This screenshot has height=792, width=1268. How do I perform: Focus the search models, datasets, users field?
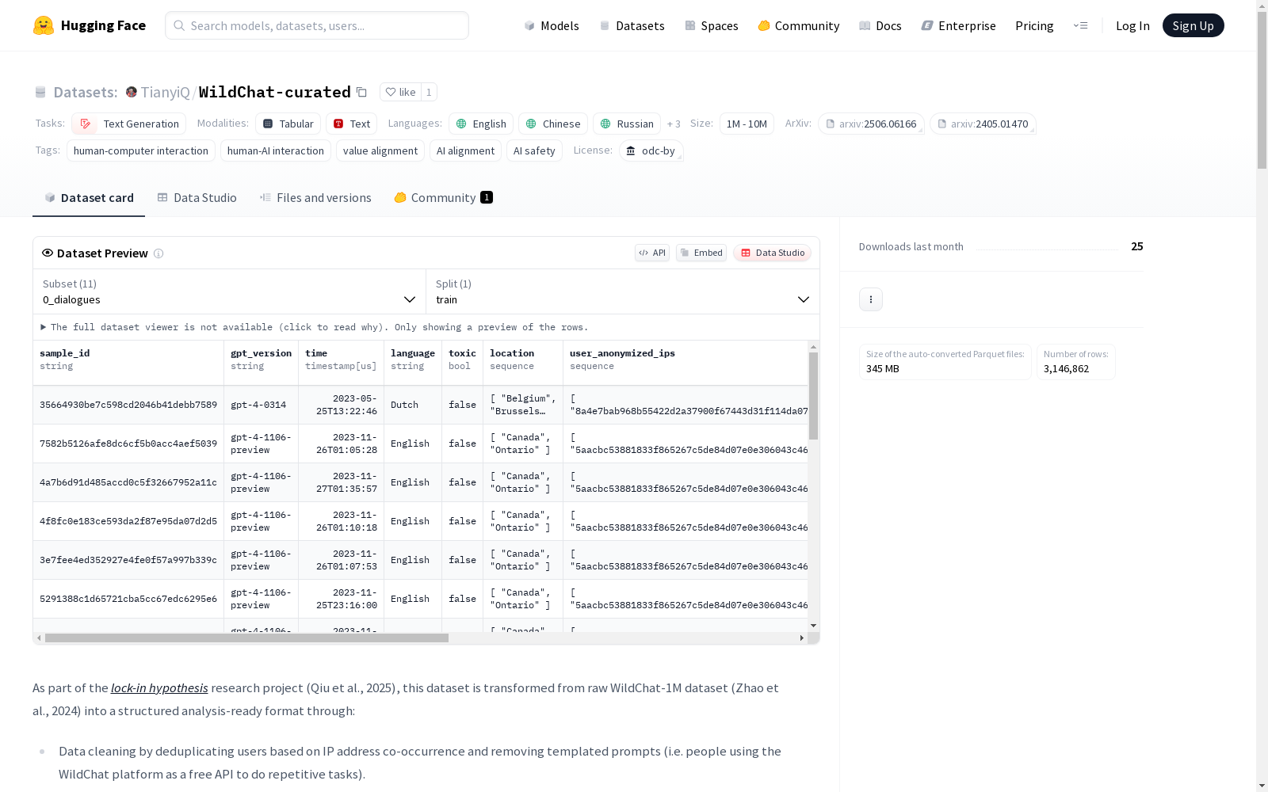coord(317,25)
